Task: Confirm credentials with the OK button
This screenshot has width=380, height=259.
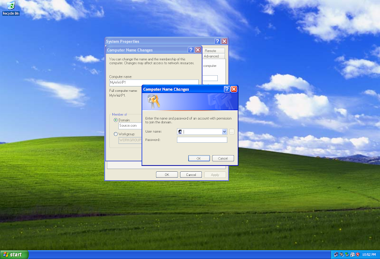Action: pyautogui.click(x=199, y=158)
